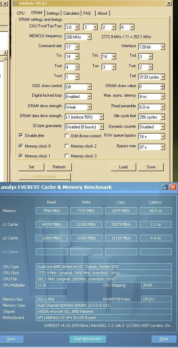Click the Motherboard DFI LANParty field
The height and width of the screenshot is (348, 178).
[104, 318]
